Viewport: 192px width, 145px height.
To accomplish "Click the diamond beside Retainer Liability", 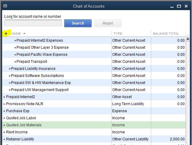I will pos(4,139).
